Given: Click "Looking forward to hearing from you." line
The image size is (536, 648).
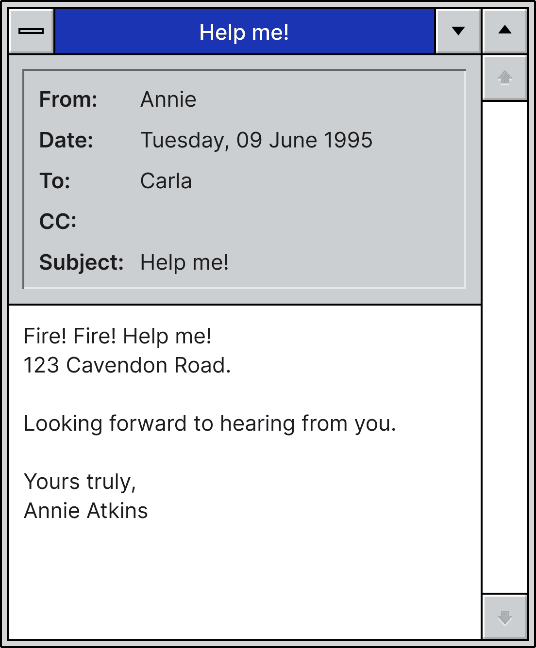Looking at the screenshot, I should click(x=210, y=424).
